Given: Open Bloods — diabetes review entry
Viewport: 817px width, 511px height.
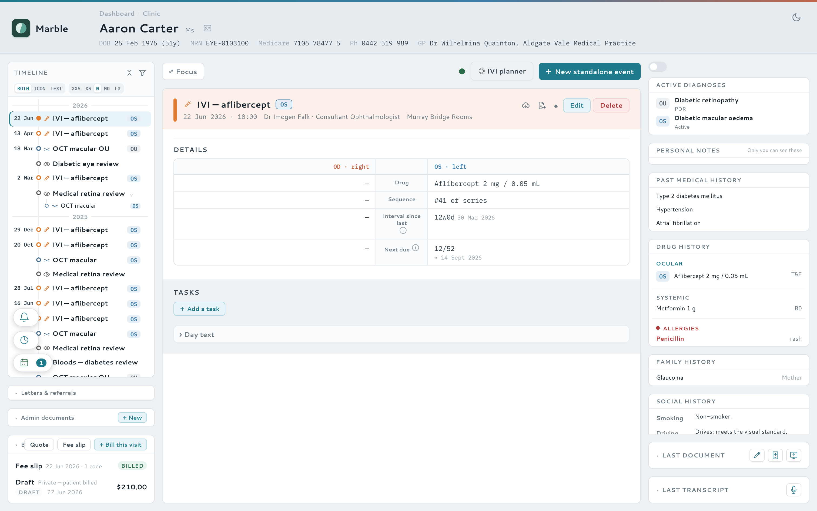Looking at the screenshot, I should [95, 362].
